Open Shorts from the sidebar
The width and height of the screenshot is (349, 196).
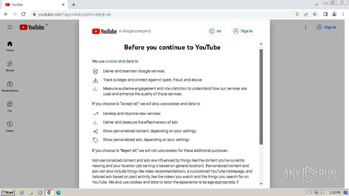point(10,66)
